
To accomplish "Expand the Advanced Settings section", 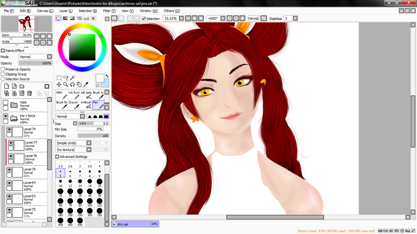I will tap(57, 157).
